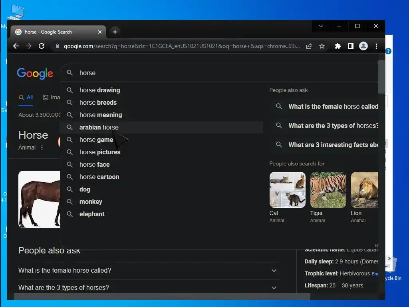Open the Cat animal thumbnail
The height and width of the screenshot is (307, 409).
pyautogui.click(x=288, y=190)
